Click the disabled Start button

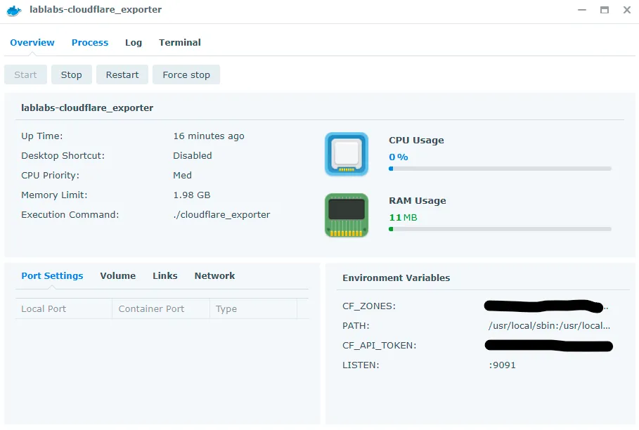[26, 74]
